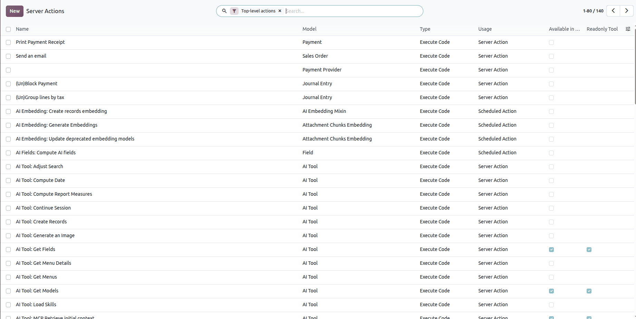Tick the AI Tool: Load Skills row checkbox

[x=8, y=305]
